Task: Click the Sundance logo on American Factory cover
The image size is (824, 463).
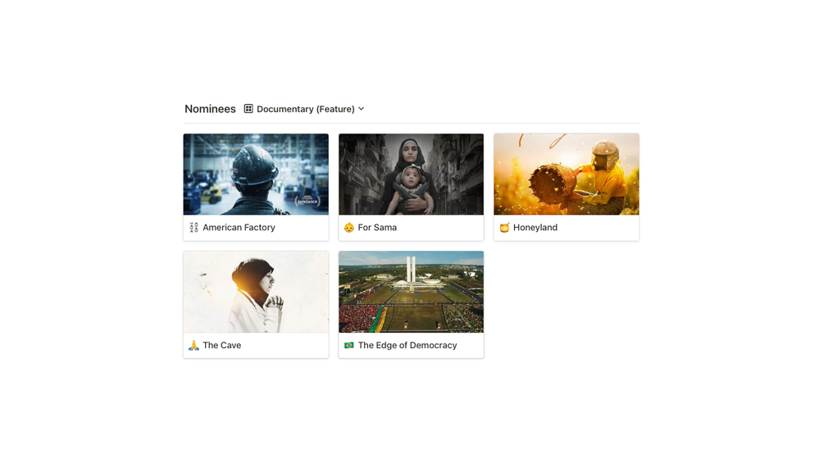Action: point(307,201)
